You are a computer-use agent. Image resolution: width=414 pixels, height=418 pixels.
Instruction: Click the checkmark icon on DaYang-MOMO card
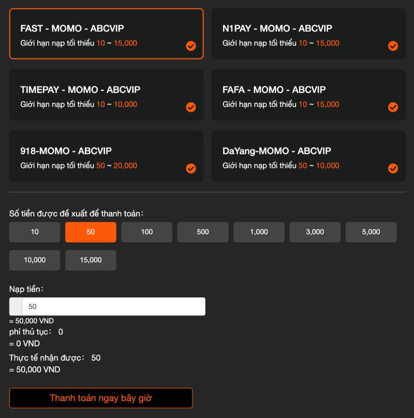click(393, 168)
